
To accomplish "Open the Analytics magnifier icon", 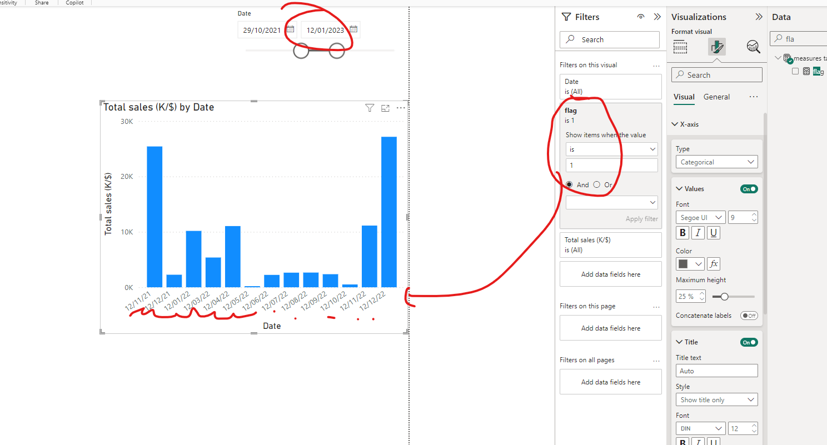I will (x=753, y=47).
